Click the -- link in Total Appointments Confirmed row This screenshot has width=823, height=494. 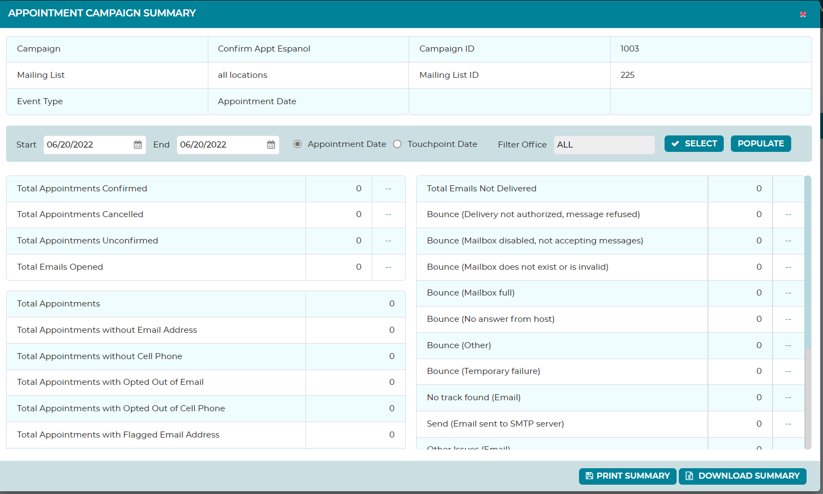388,189
